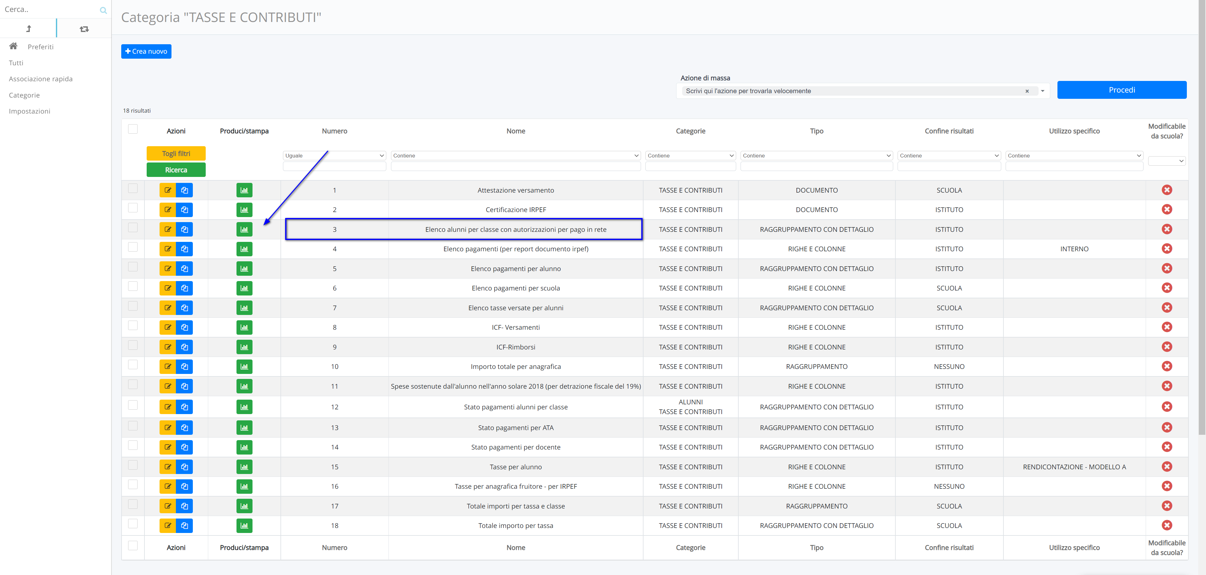Check the Totale importo per tassa checkbox

pyautogui.click(x=133, y=524)
